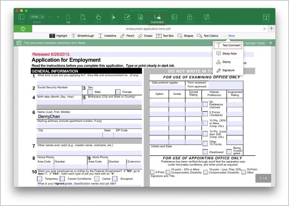Open the View sidebar panel icon

click(21, 17)
